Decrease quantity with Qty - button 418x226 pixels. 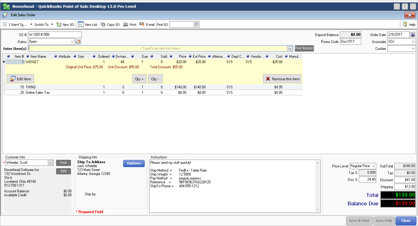click(x=155, y=79)
